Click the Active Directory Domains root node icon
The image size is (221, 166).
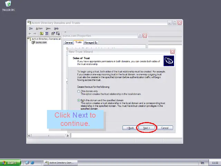(29, 39)
